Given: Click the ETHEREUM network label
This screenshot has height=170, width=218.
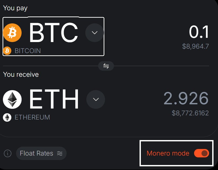Looking at the screenshot, I should click(32, 117).
